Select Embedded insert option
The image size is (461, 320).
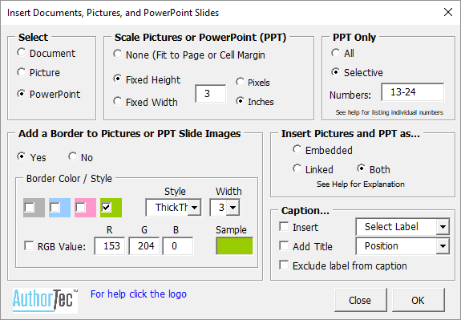[x=297, y=149]
